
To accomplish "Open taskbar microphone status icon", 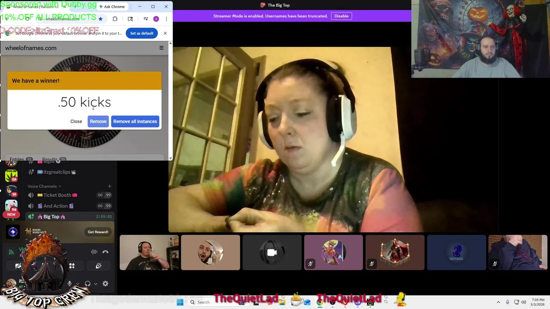I will click(507, 302).
